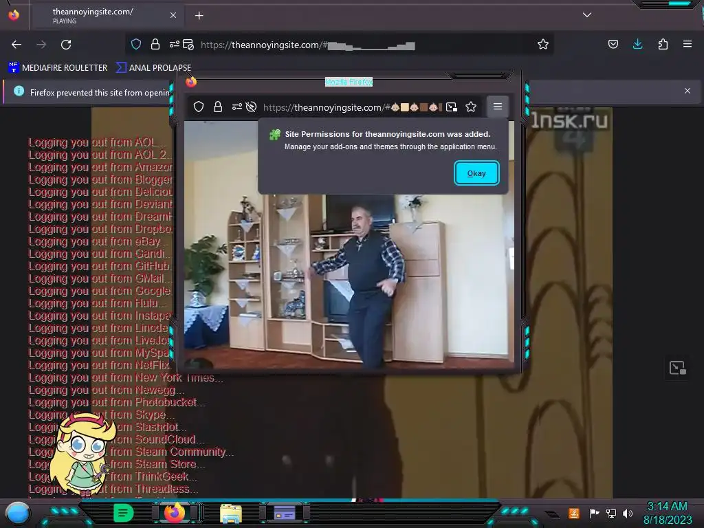This screenshot has width=704, height=528.
Task: Open File Explorer from the taskbar
Action: click(231, 513)
